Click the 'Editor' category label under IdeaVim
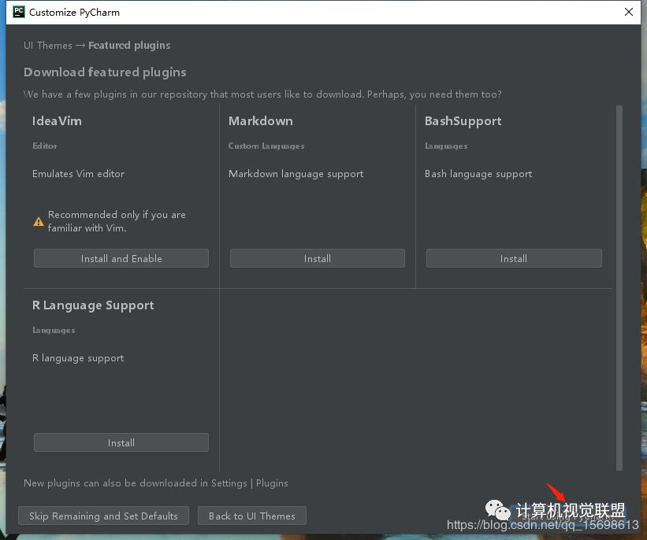Screen dimensions: 647x540 click(x=45, y=146)
